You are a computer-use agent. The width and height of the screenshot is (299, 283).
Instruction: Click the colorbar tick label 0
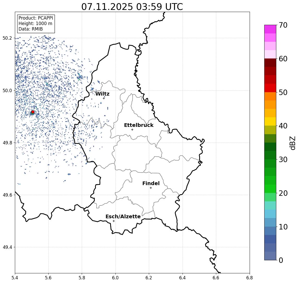click(281, 260)
